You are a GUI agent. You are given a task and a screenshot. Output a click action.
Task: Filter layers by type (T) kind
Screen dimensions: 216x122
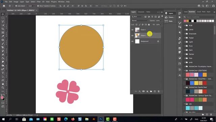152,17
